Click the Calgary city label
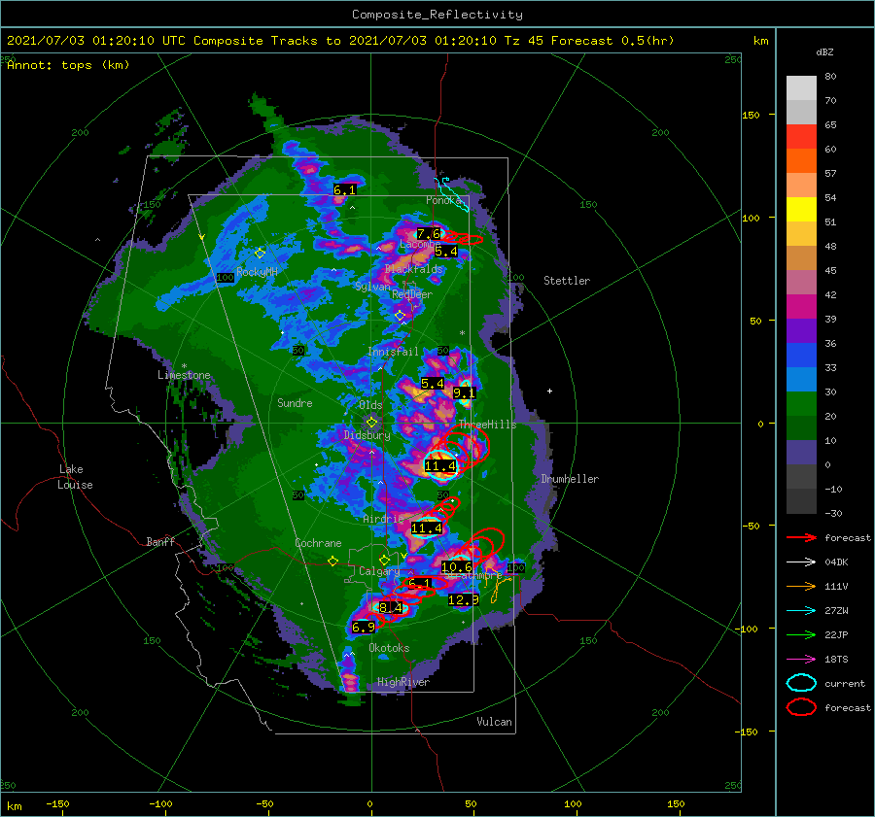The height and width of the screenshot is (817, 875). (379, 571)
